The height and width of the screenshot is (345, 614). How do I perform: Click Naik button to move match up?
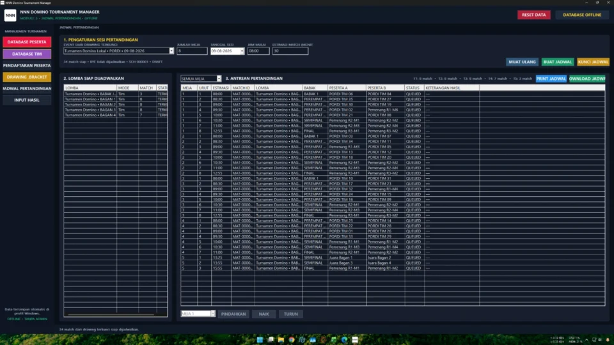264,314
